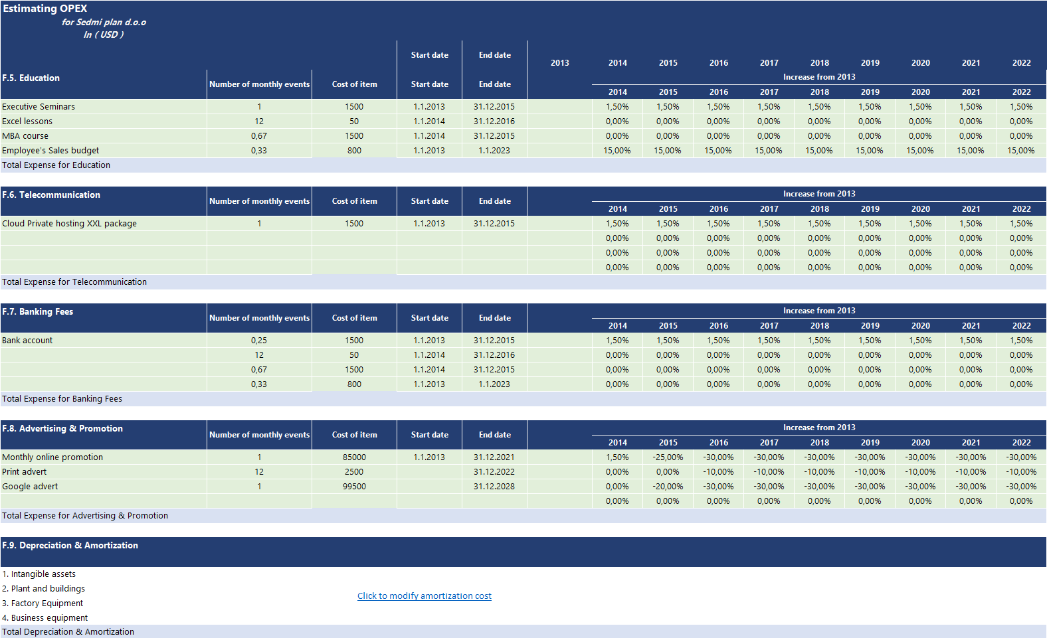Image resolution: width=1047 pixels, height=638 pixels.
Task: Select Total Expense for Education row label
Action: point(56,165)
